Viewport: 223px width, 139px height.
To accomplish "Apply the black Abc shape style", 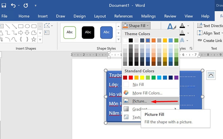I will (88, 32).
